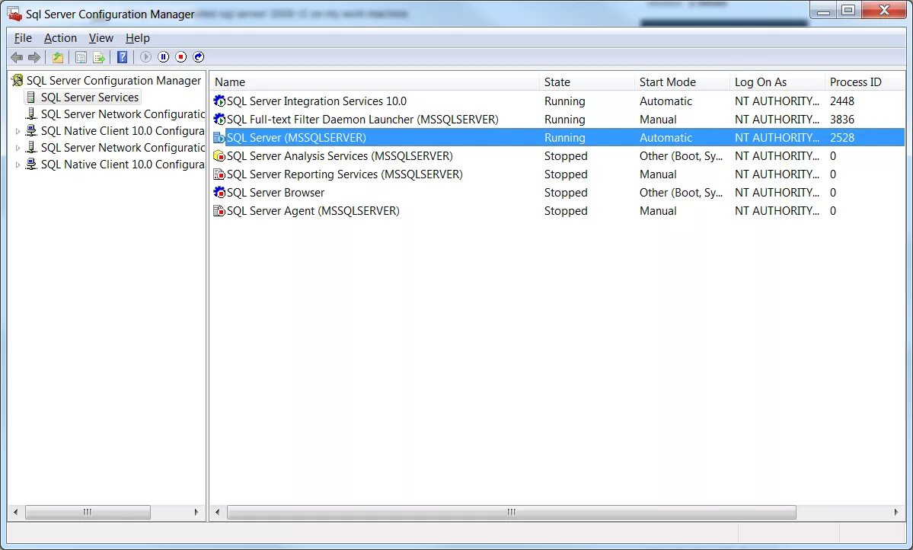Click the root SQL Server Configuration Manager tree icon

pyautogui.click(x=18, y=81)
